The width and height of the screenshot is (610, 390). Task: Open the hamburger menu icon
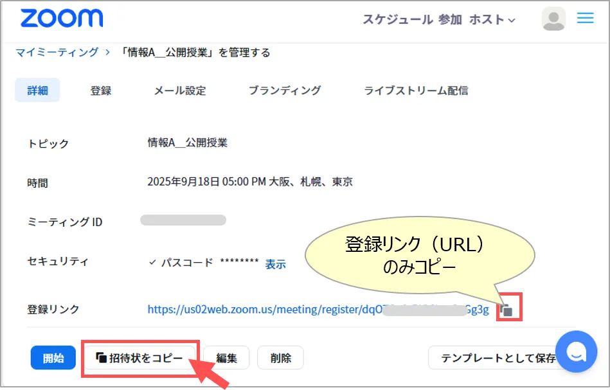585,19
